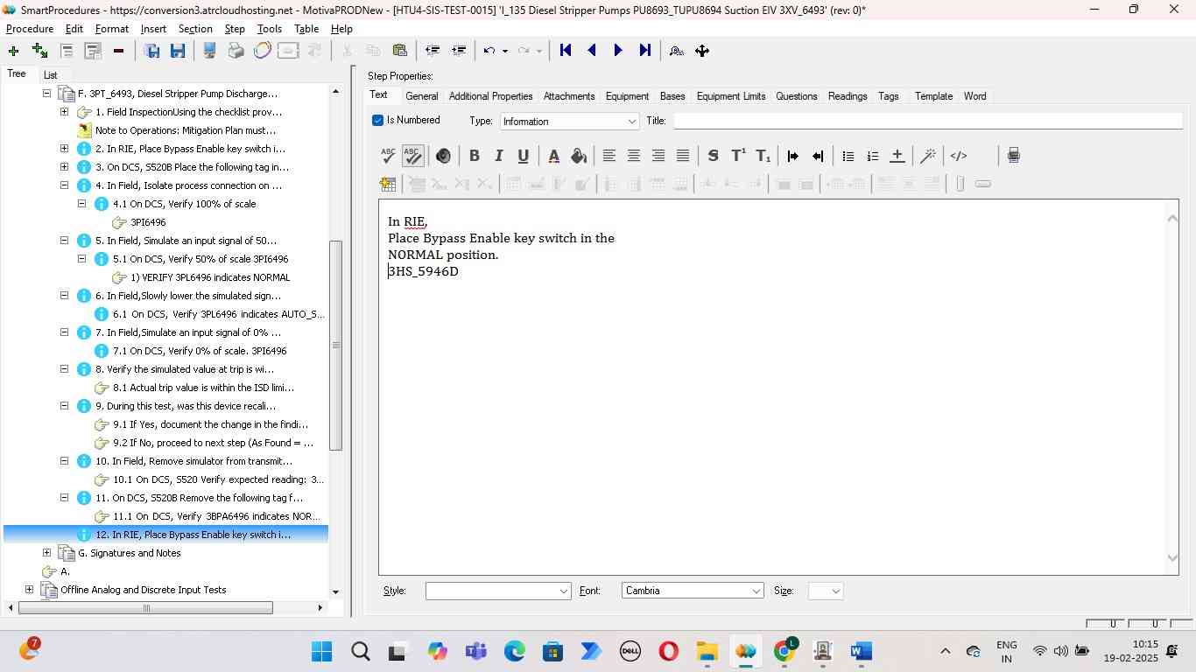Expand G. Signatures and Notes
The width and height of the screenshot is (1196, 672).
(x=46, y=553)
